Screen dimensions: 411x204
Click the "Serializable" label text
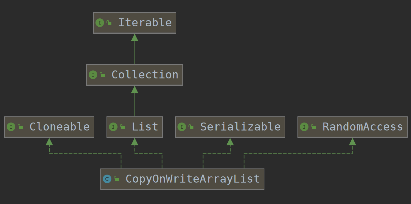click(x=241, y=127)
